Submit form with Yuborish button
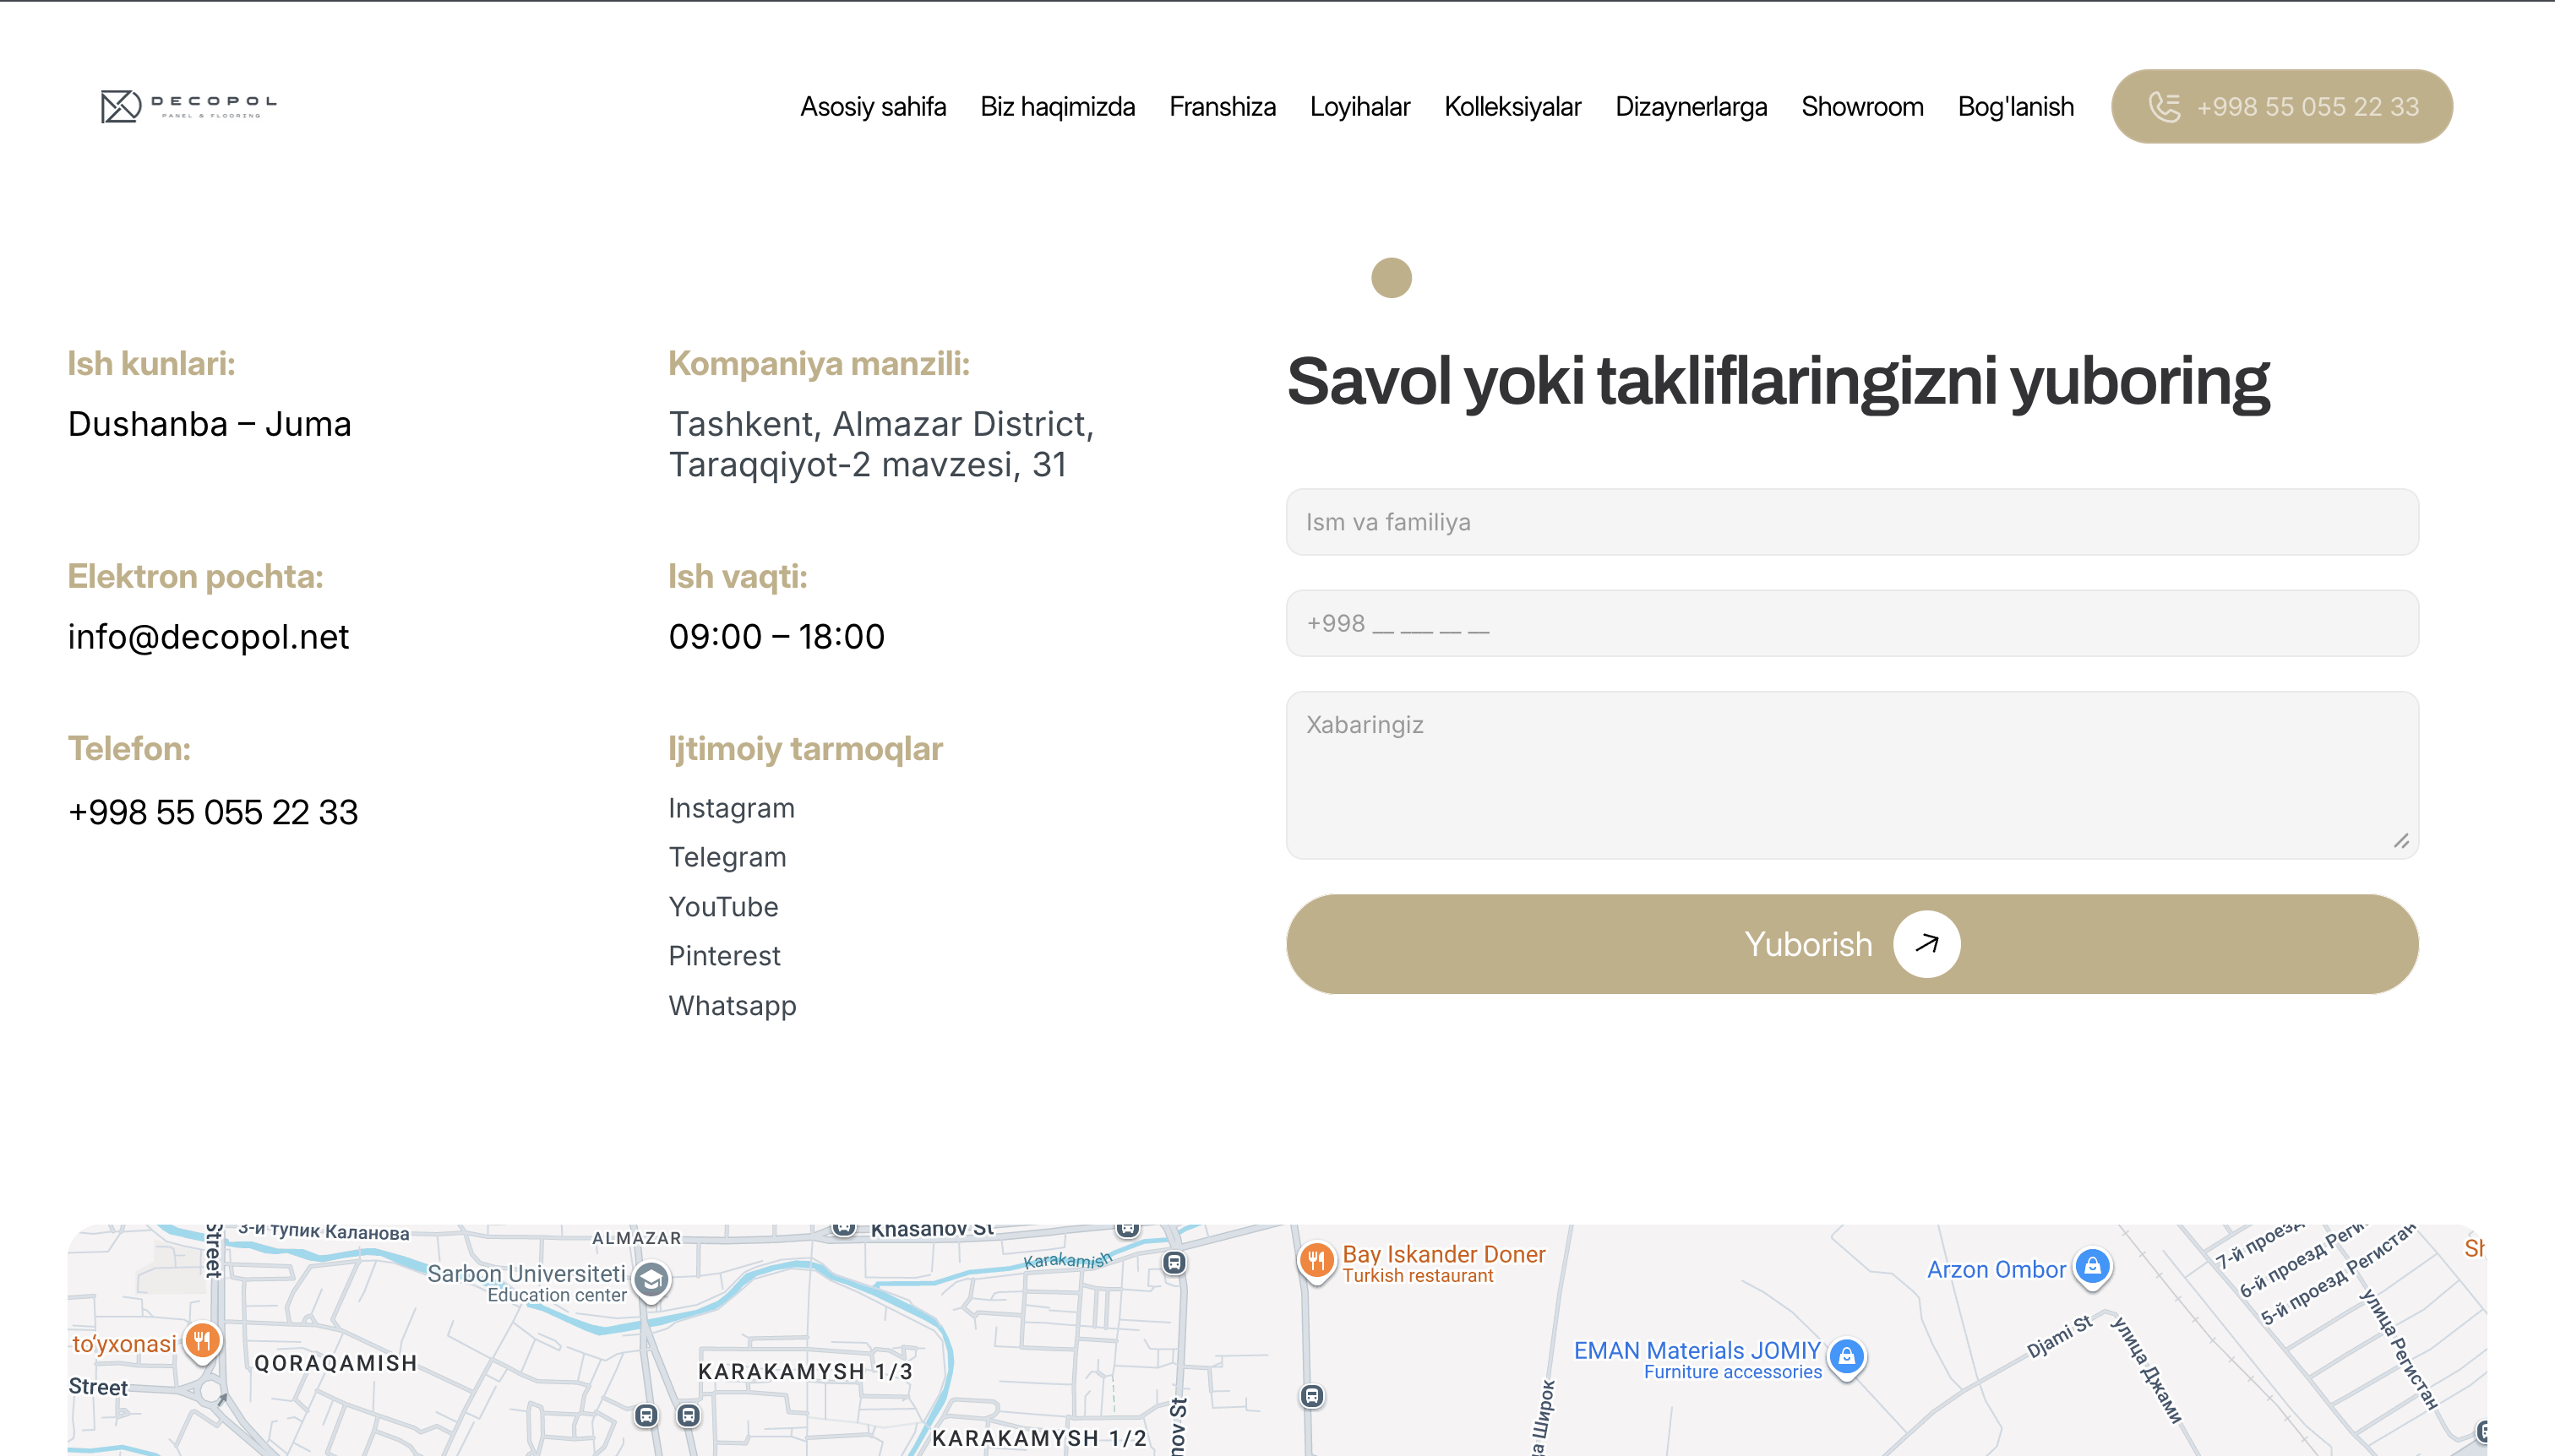The height and width of the screenshot is (1456, 2555). pos(1852,944)
